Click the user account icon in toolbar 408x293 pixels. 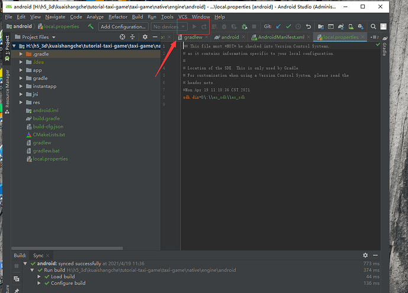tap(383, 27)
